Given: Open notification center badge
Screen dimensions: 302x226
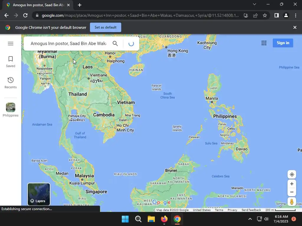Looking at the screenshot, I should [294, 219].
